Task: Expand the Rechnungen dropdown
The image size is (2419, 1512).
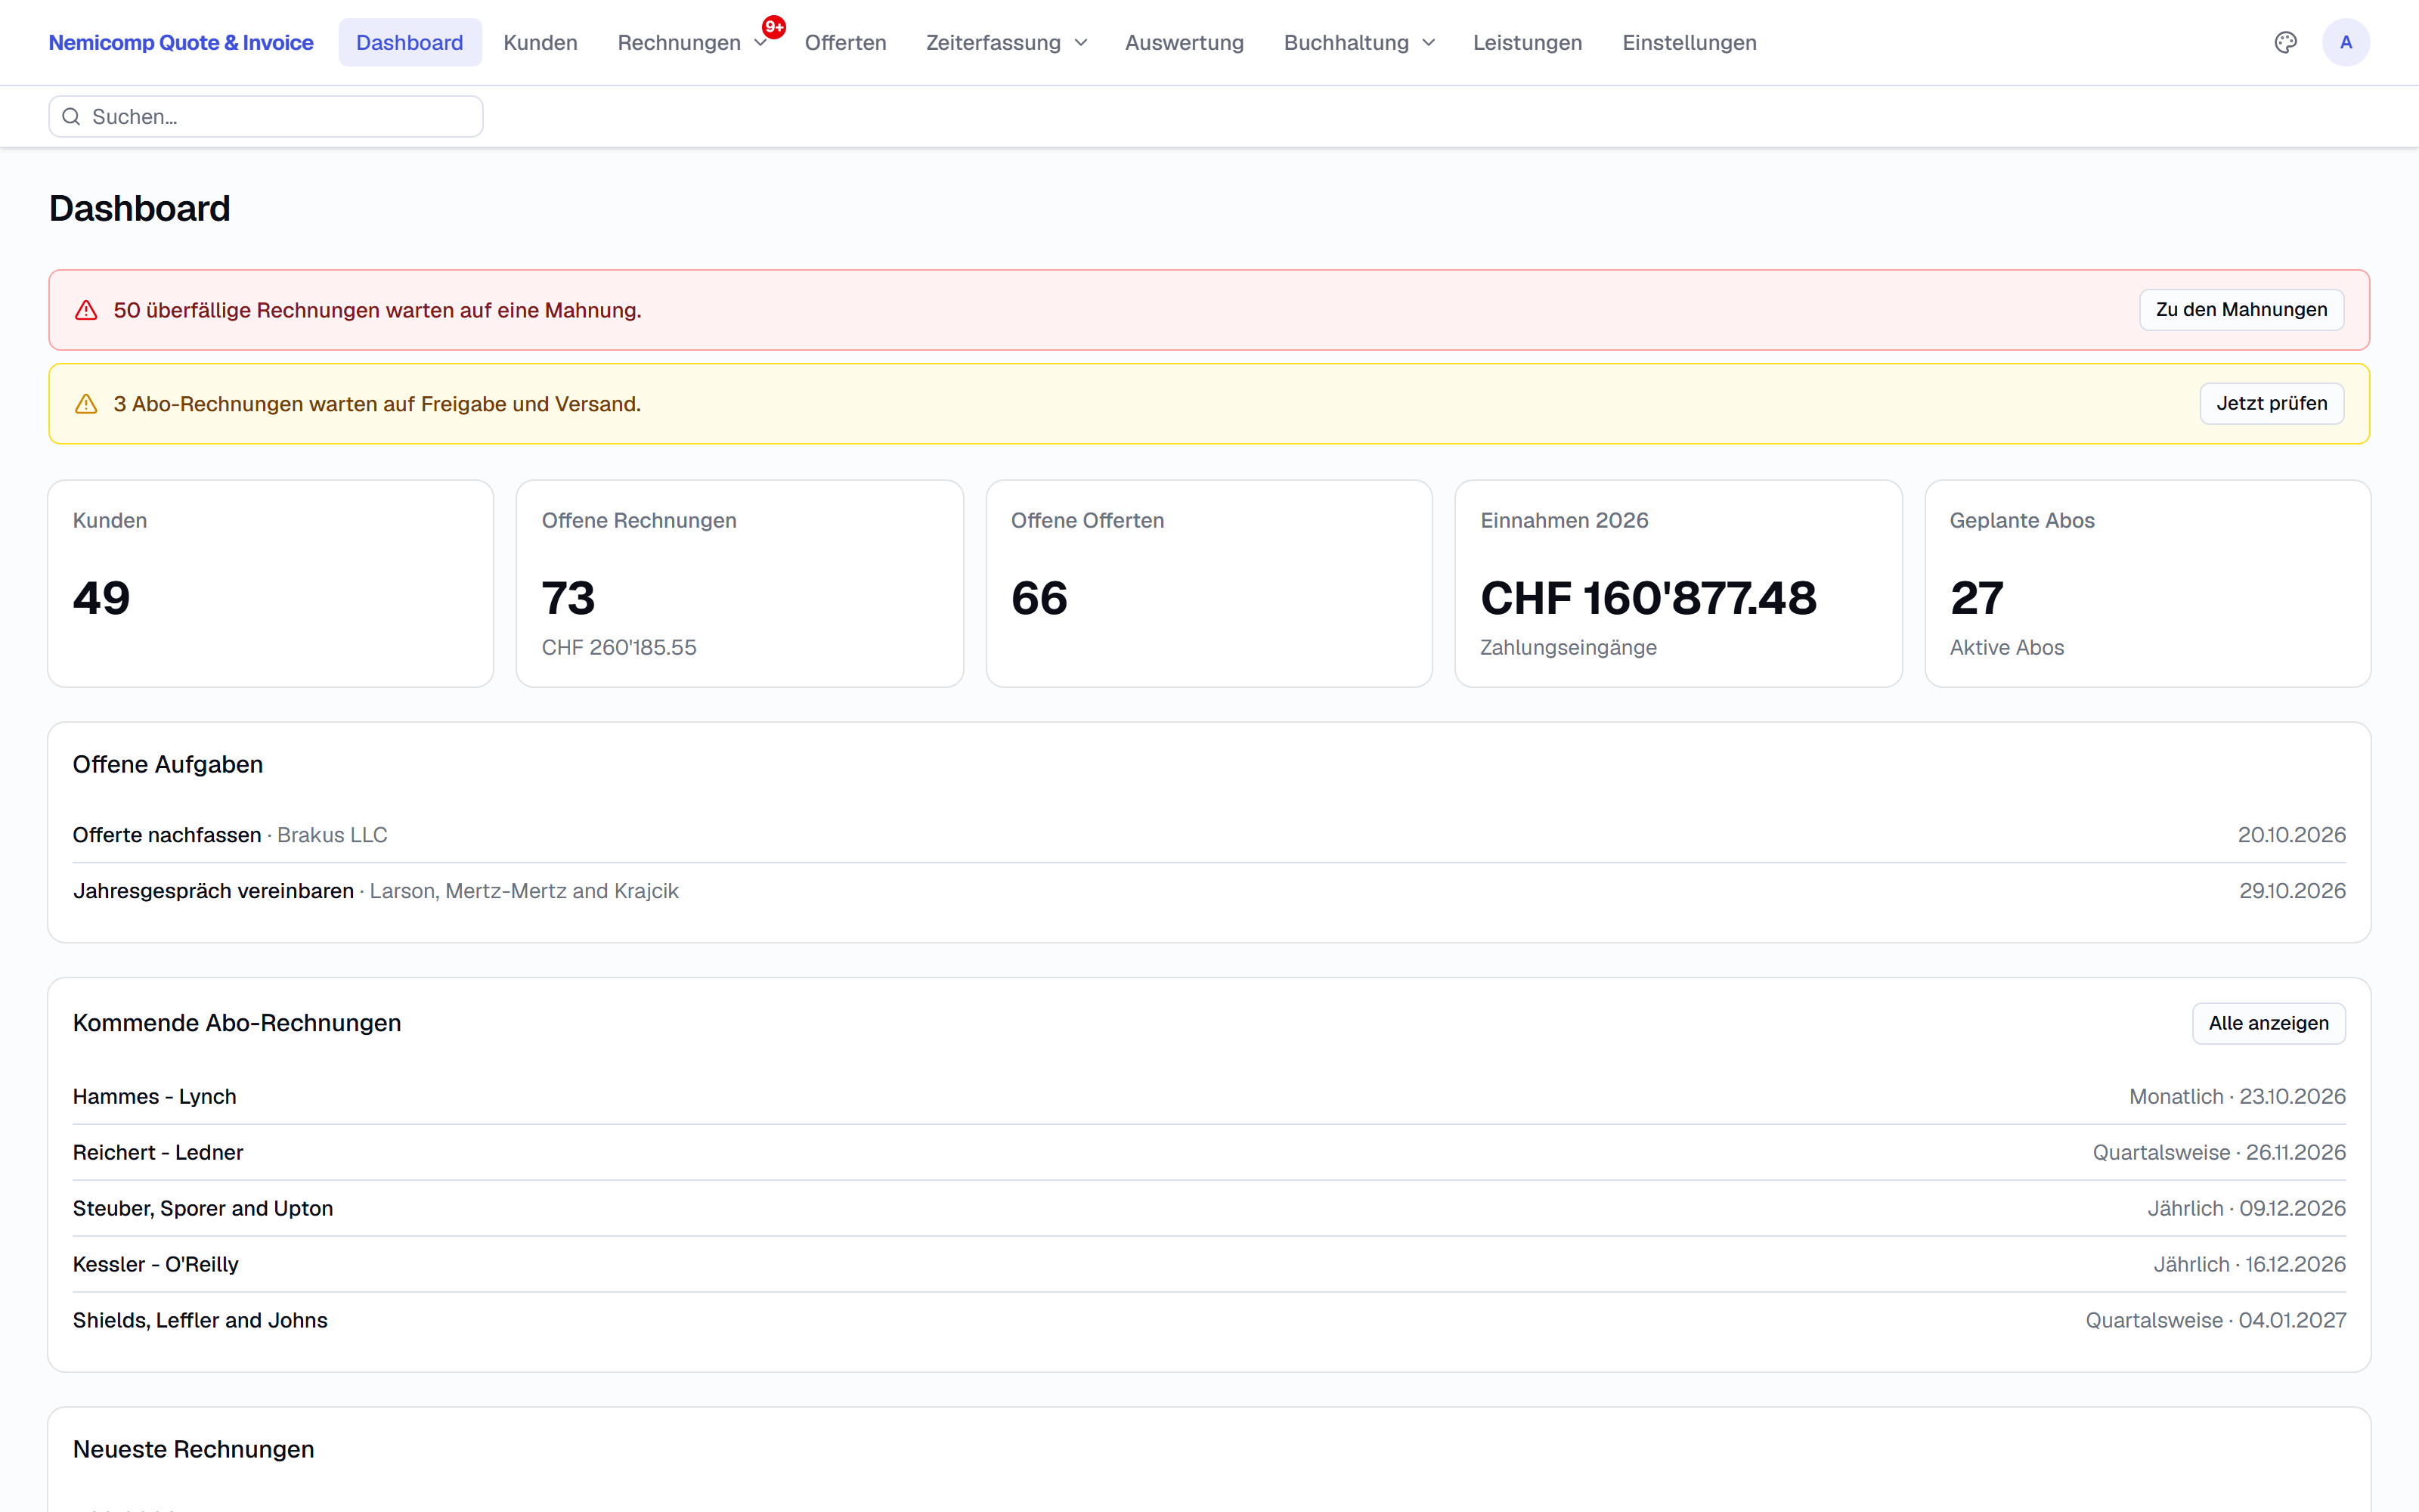Action: 692,43
